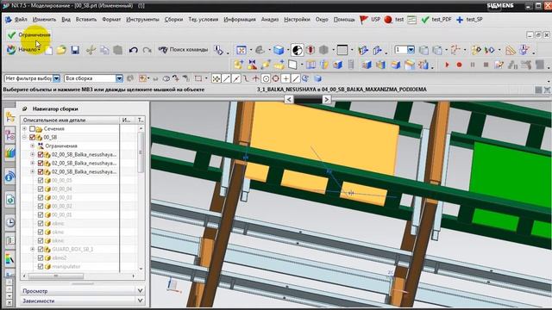Viewport: 552px width, 310px height.
Task: Click the copy icon next to scissors
Action: pos(104,50)
